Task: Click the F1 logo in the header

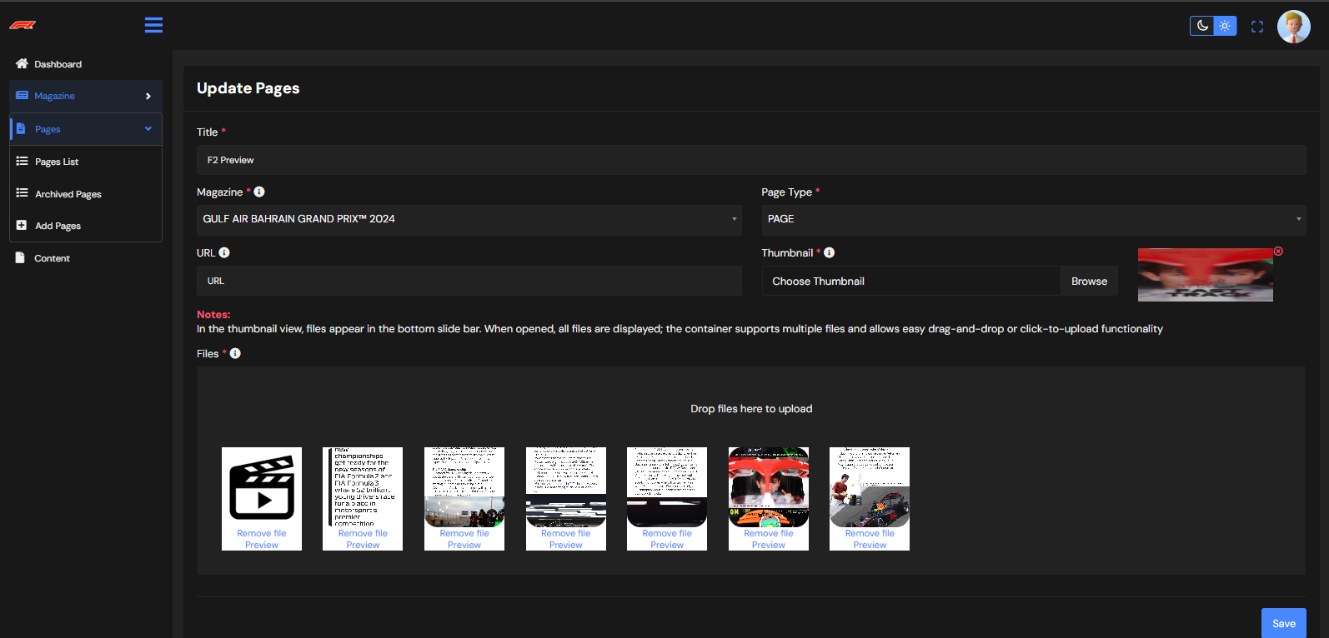Action: click(23, 25)
